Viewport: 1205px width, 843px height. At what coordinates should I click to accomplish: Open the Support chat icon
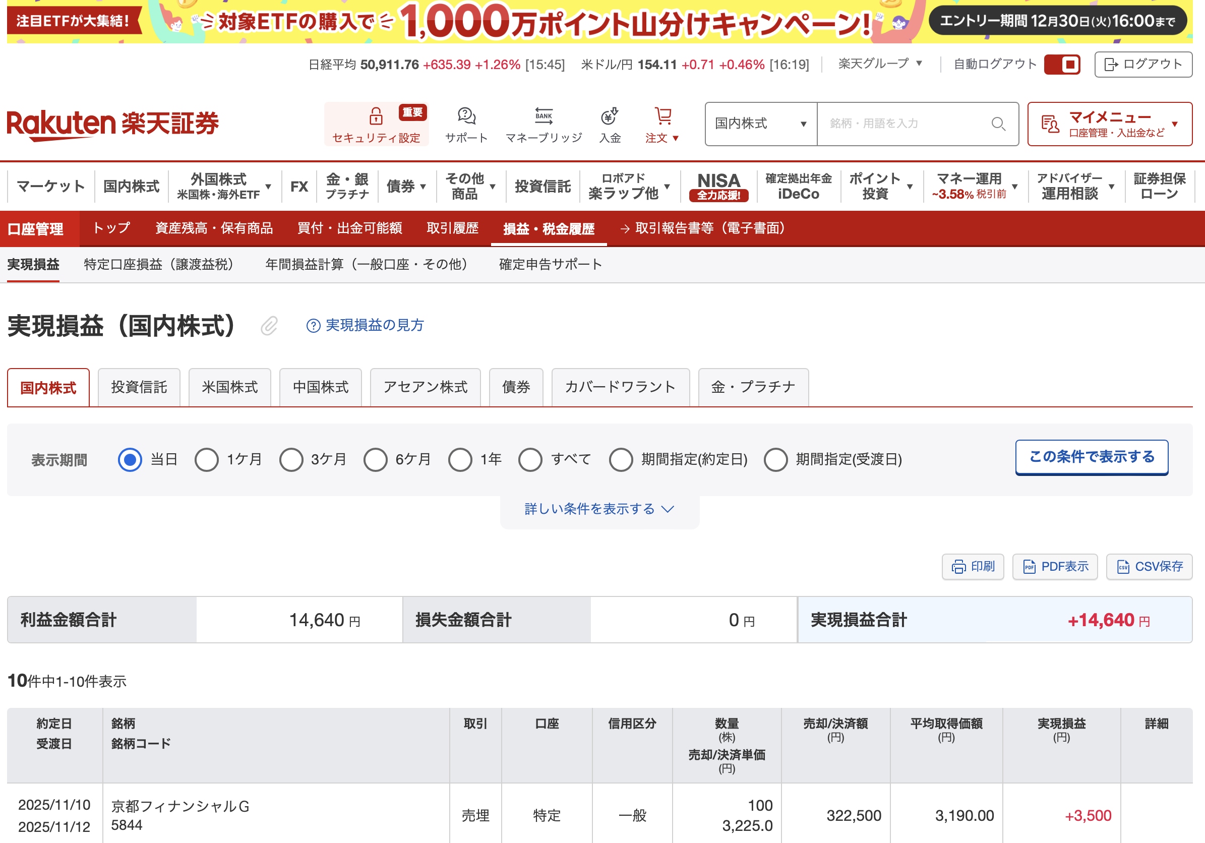[466, 116]
